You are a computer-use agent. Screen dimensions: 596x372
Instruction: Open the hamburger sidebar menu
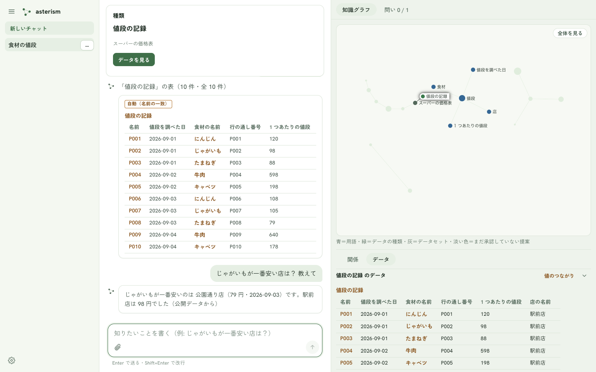pyautogui.click(x=12, y=12)
